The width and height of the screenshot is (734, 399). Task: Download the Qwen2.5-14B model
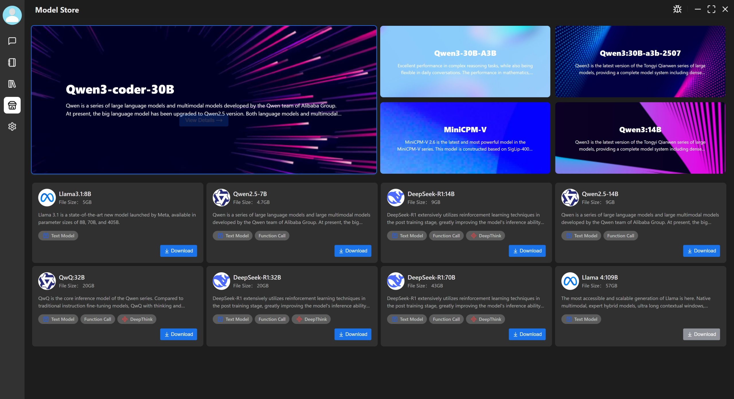pyautogui.click(x=701, y=251)
